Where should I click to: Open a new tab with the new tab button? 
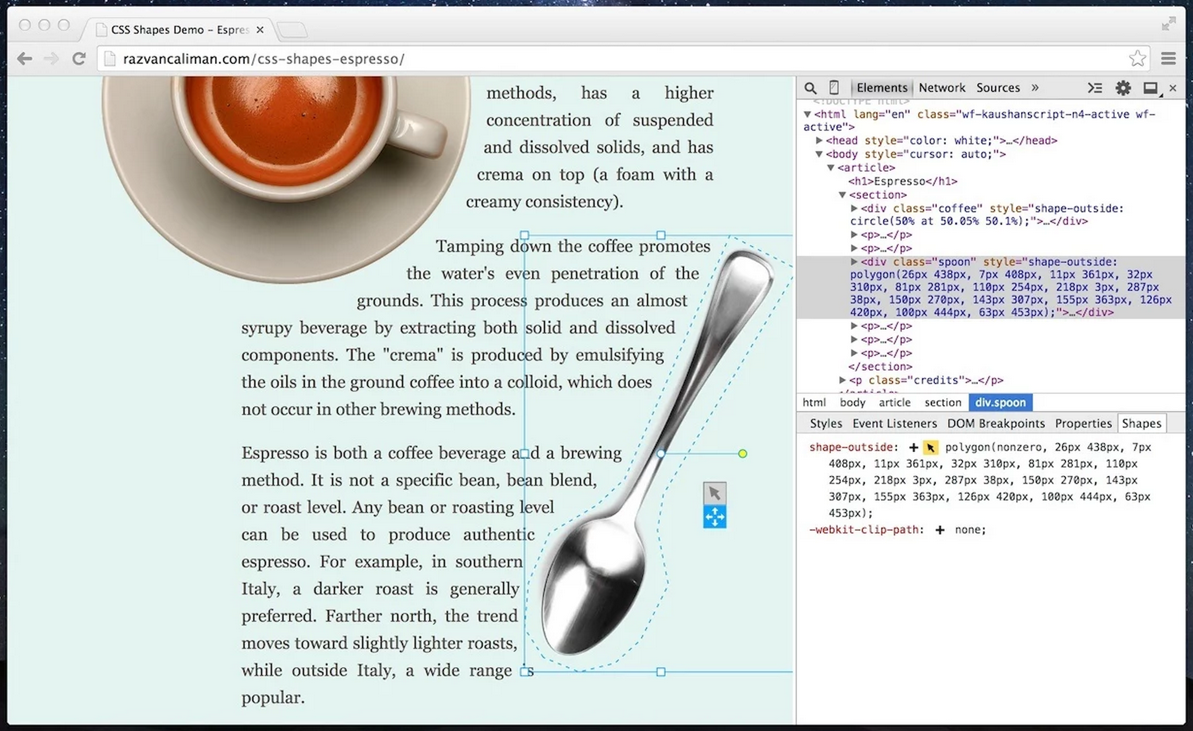(292, 30)
